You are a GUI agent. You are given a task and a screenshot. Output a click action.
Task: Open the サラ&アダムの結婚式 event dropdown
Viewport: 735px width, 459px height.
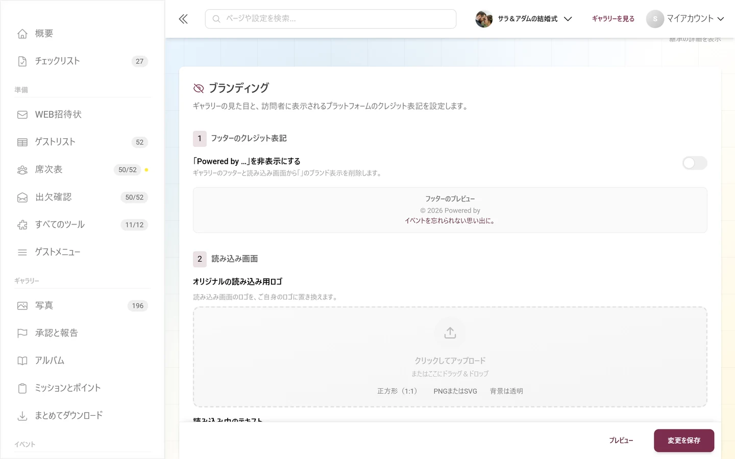tap(524, 19)
